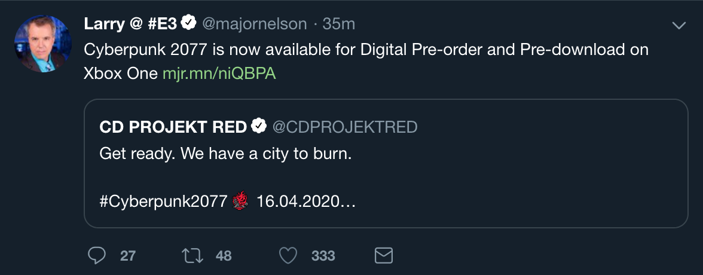Click the 27 replies count
Viewport: 703px width, 275px height.
pos(128,256)
